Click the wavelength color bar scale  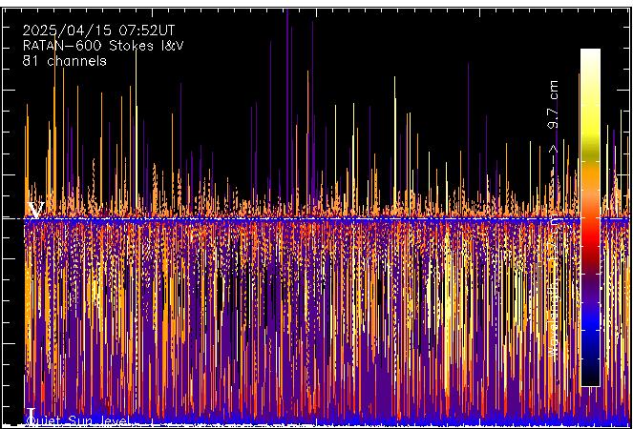(x=590, y=217)
